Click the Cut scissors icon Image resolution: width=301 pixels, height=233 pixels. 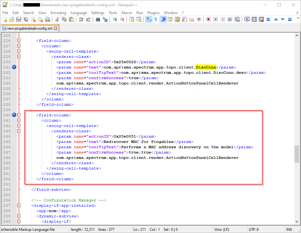pyautogui.click(x=57, y=19)
